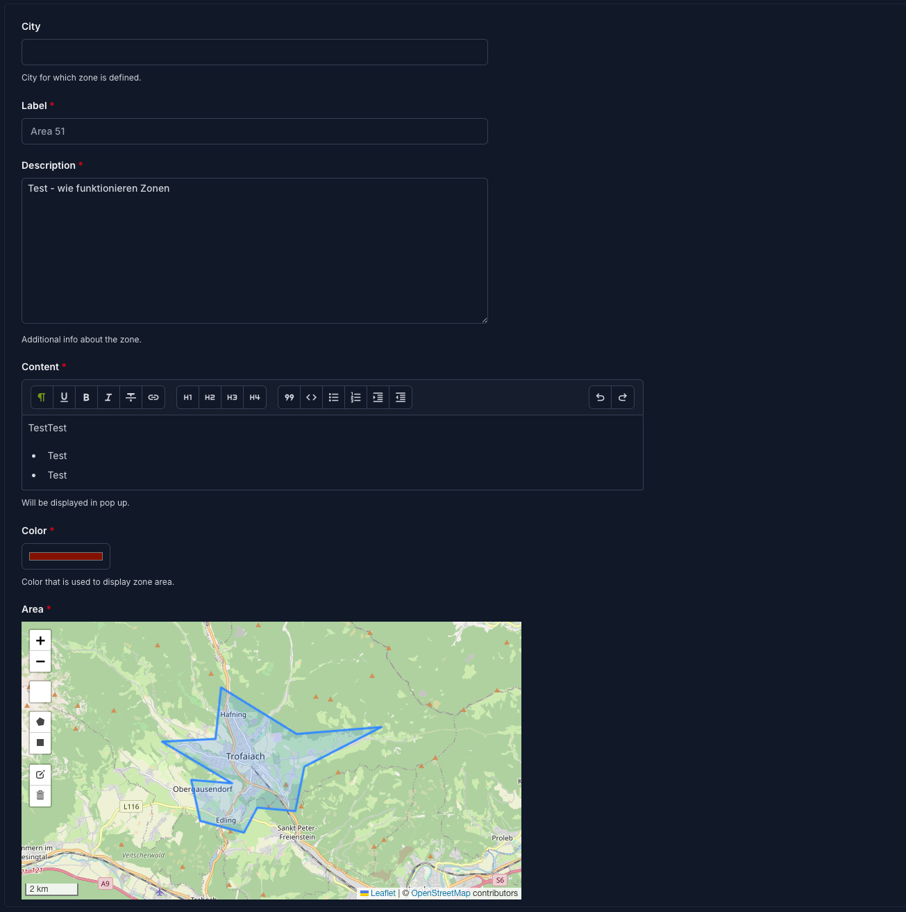The height and width of the screenshot is (912, 906).
Task: Click inside the Description text area
Action: tap(255, 251)
